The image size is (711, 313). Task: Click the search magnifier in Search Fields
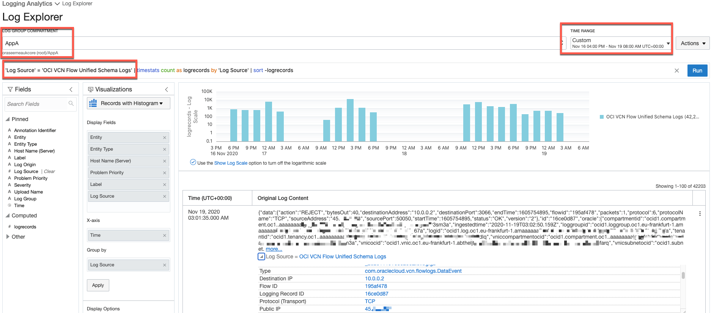tap(71, 104)
